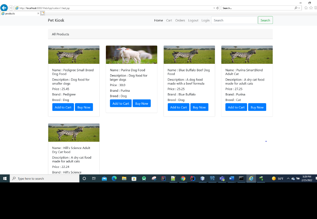Viewport: 317px width, 219px height.
Task: Click the browser home icon
Action: (306, 8)
